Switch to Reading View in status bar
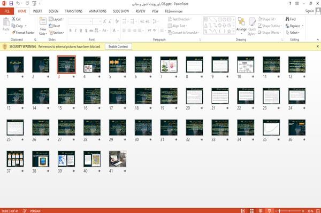Image resolution: width=321 pixels, height=213 pixels. click(261, 211)
